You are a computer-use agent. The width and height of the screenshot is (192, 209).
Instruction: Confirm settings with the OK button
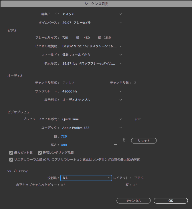point(171,201)
